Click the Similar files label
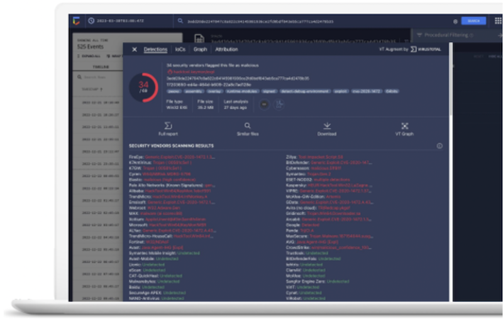The width and height of the screenshot is (503, 321). pyautogui.click(x=248, y=134)
